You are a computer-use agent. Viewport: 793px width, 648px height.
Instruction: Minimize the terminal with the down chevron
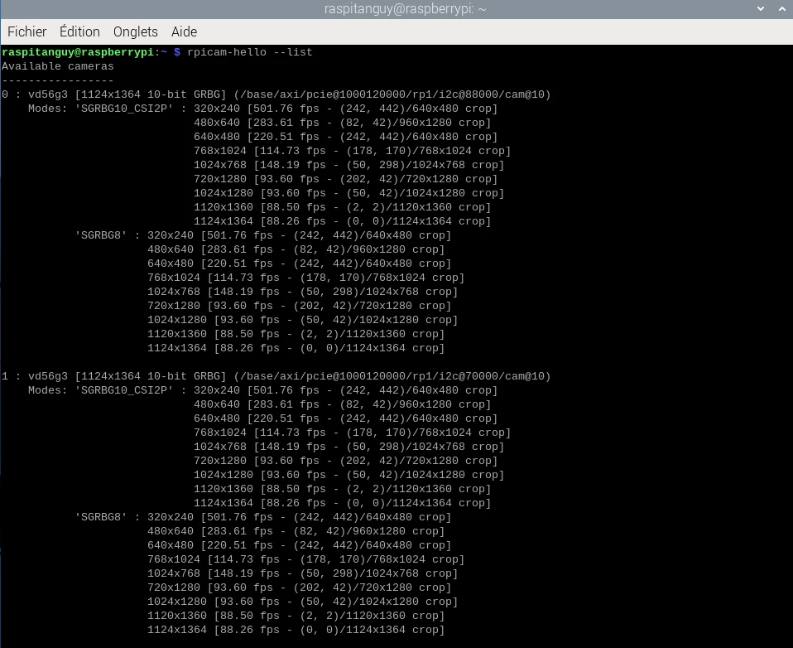click(x=761, y=8)
